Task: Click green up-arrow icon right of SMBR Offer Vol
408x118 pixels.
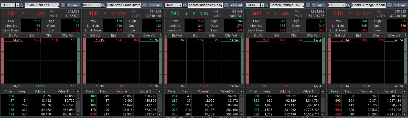Action: pyautogui.click(x=324, y=36)
